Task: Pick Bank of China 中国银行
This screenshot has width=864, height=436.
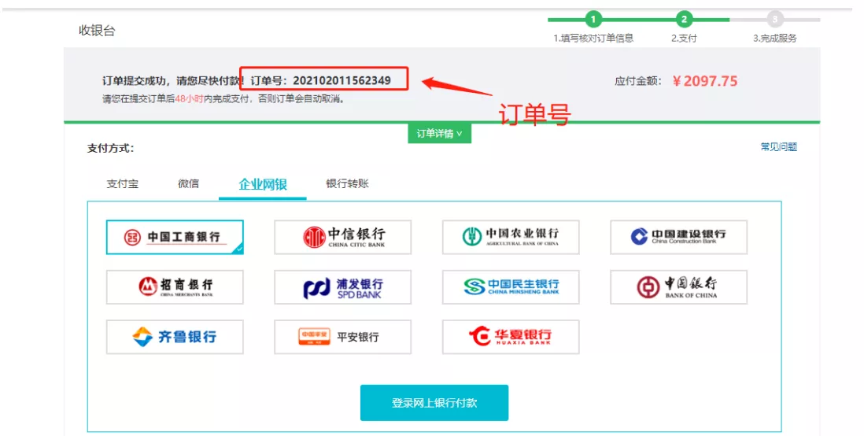Action: (678, 287)
